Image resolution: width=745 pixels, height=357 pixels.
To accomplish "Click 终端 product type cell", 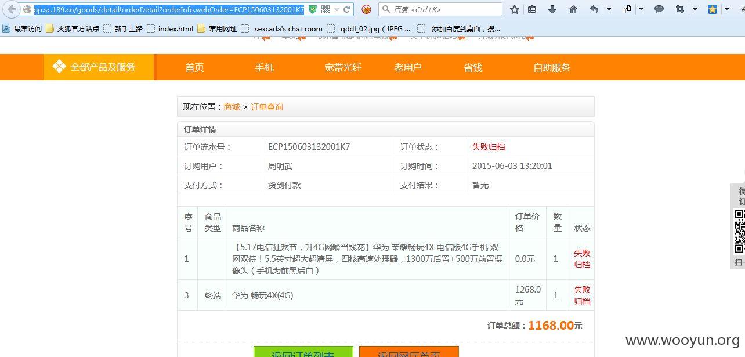I will click(213, 295).
